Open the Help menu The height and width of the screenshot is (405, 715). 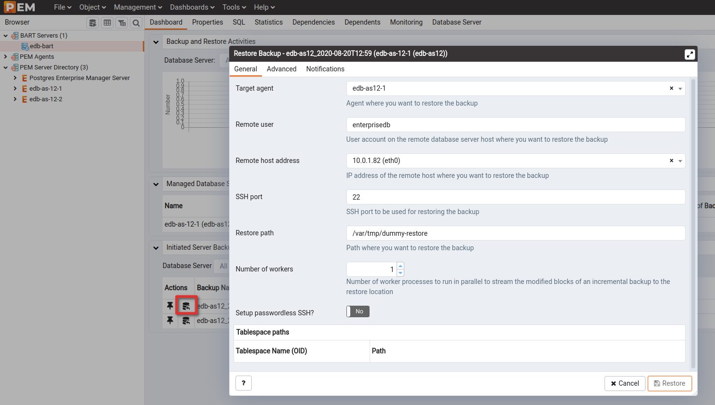point(264,7)
